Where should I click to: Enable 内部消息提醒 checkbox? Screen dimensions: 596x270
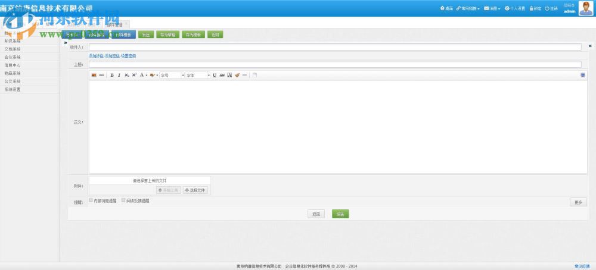(x=91, y=200)
